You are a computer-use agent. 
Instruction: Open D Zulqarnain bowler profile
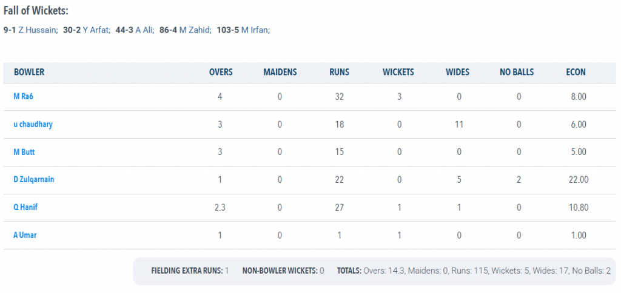pyautogui.click(x=34, y=180)
